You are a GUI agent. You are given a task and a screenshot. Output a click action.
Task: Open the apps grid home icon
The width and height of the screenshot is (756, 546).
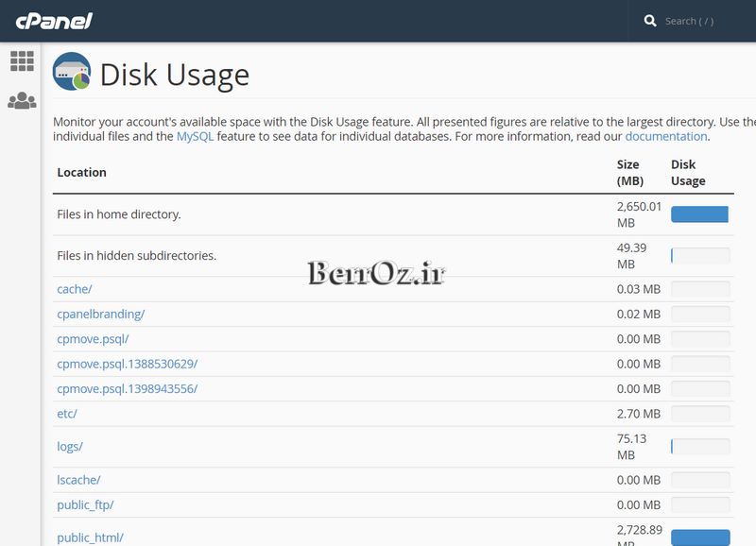pyautogui.click(x=22, y=61)
